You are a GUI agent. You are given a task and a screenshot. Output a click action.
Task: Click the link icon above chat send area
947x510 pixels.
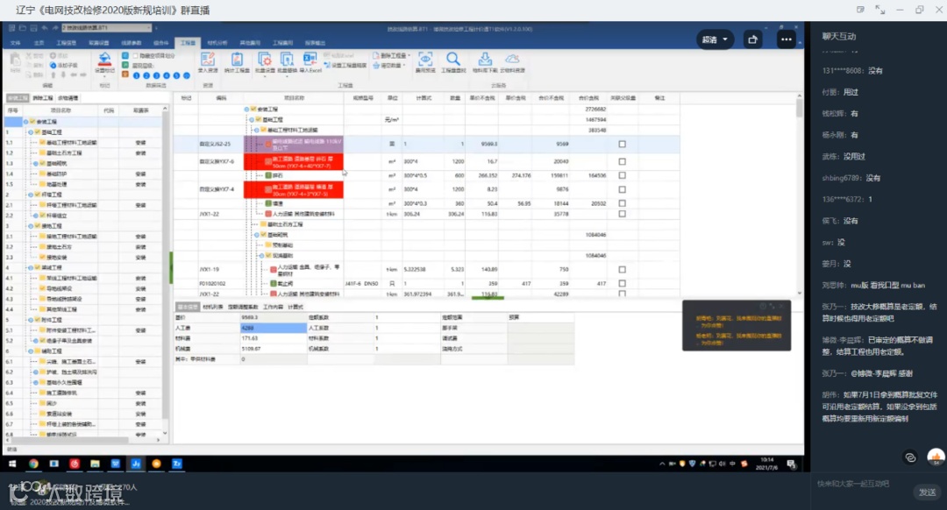(910, 457)
